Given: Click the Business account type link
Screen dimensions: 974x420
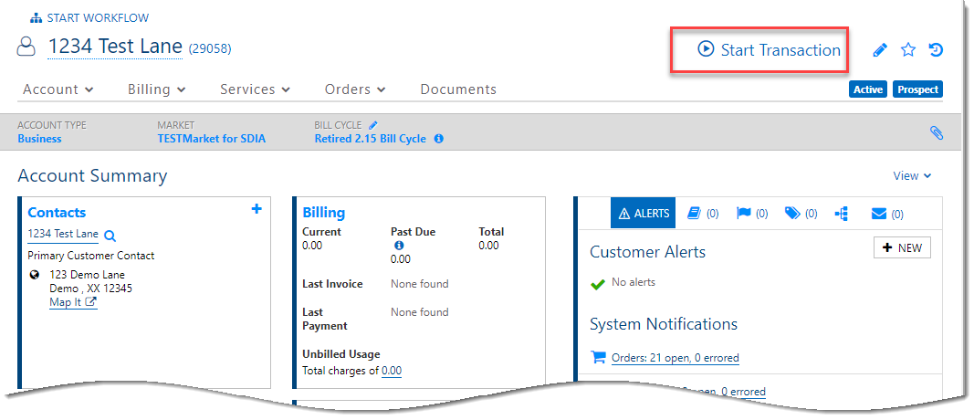Looking at the screenshot, I should [x=40, y=139].
